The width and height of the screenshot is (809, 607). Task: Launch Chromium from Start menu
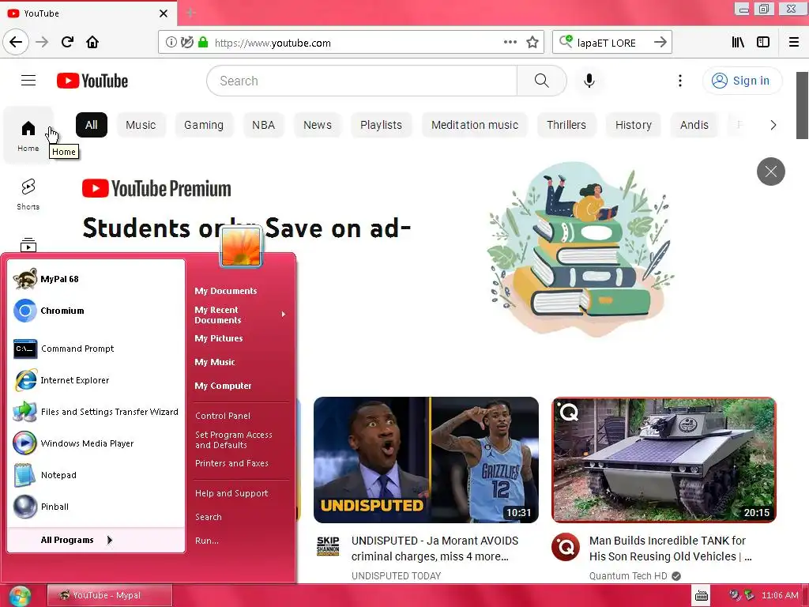pyautogui.click(x=96, y=310)
